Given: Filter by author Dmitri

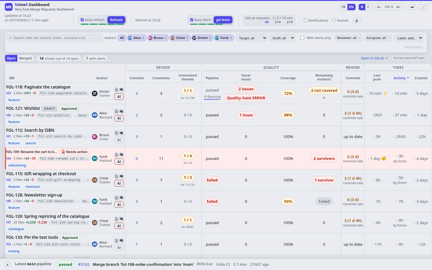Looking at the screenshot, I should coord(202,38).
